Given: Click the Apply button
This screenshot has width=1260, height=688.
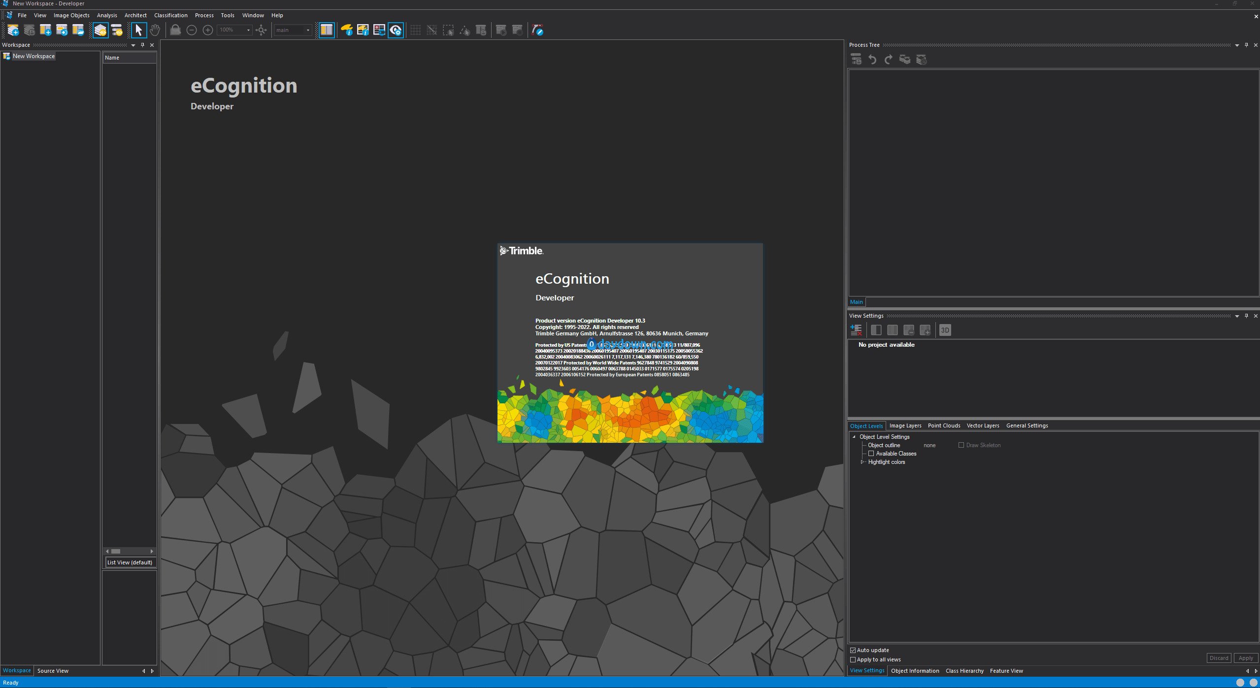Looking at the screenshot, I should pos(1246,658).
